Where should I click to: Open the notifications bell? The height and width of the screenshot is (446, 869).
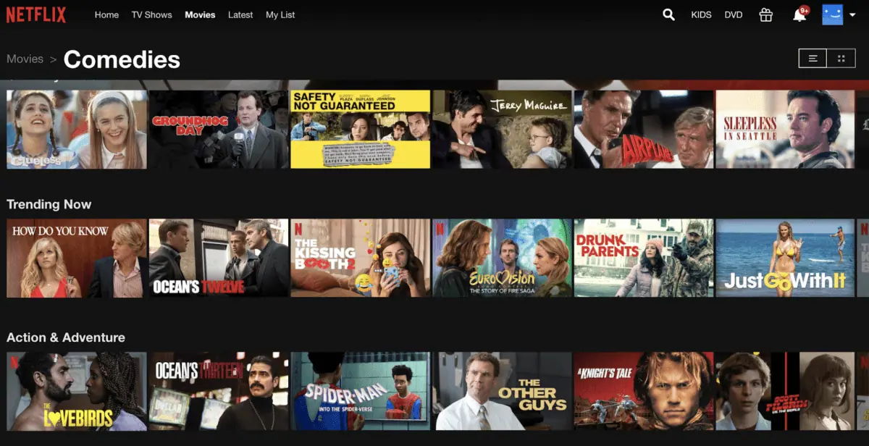point(799,14)
